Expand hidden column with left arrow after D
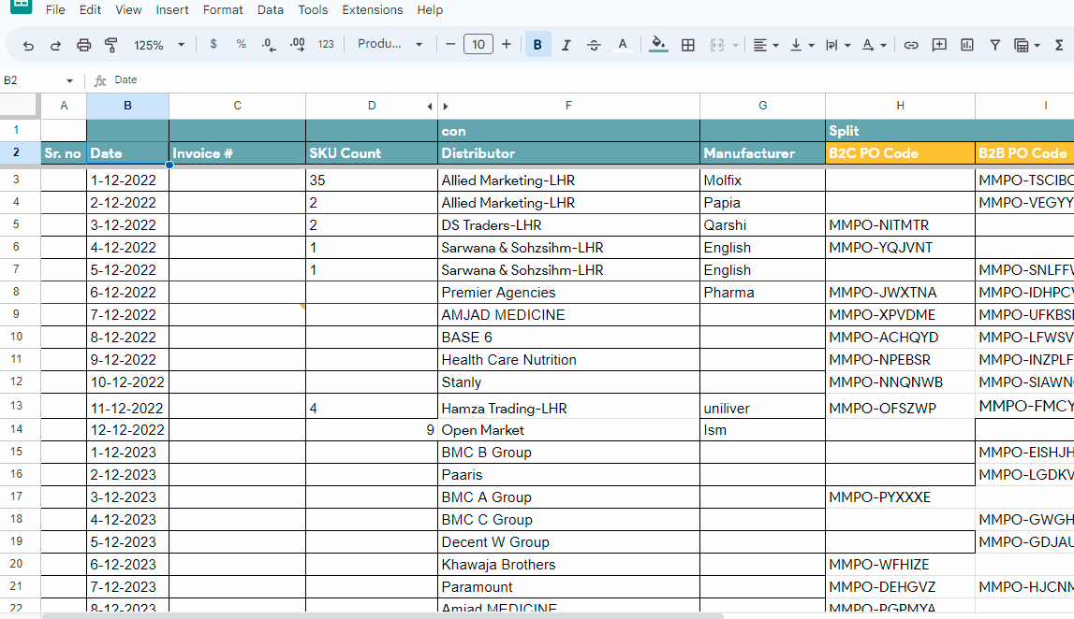The height and width of the screenshot is (619, 1074). pos(430,106)
